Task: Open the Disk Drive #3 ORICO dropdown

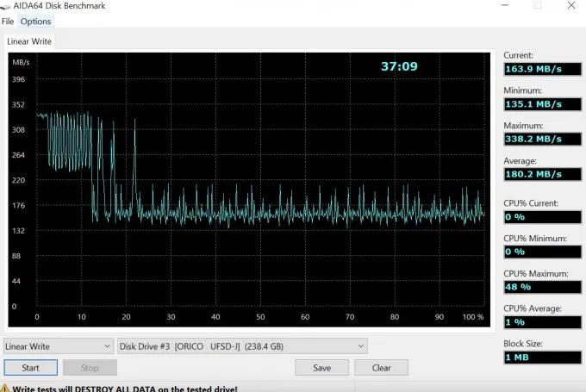Action: point(242,346)
